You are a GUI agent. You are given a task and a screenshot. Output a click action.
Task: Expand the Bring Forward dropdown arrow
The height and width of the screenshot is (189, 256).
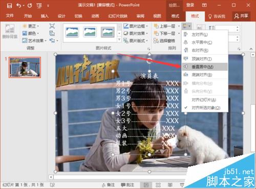pos(179,26)
